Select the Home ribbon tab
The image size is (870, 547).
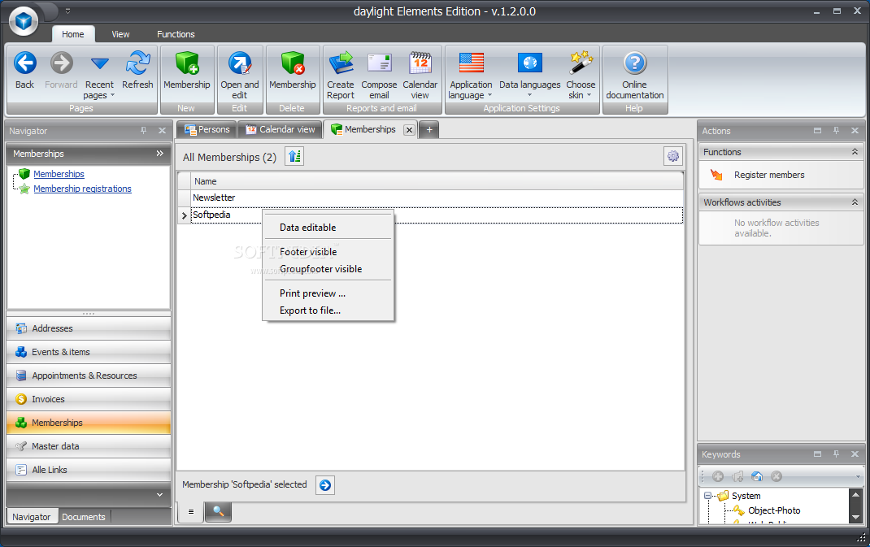pos(72,34)
